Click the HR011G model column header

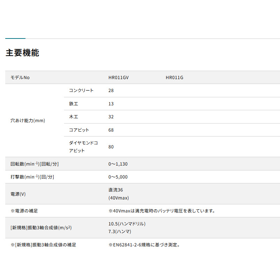click(x=174, y=78)
